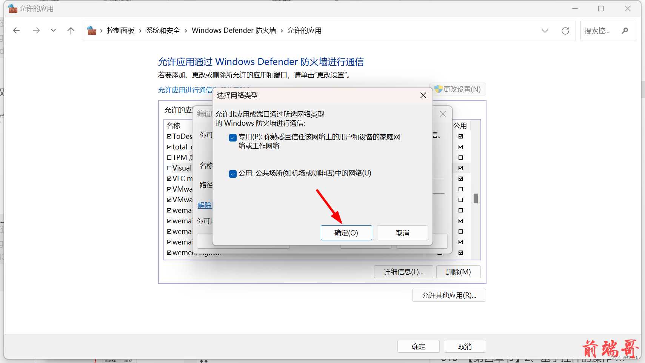Image resolution: width=645 pixels, height=363 pixels.
Task: Toggle the wemeeting row allow checkbox
Action: click(x=169, y=252)
